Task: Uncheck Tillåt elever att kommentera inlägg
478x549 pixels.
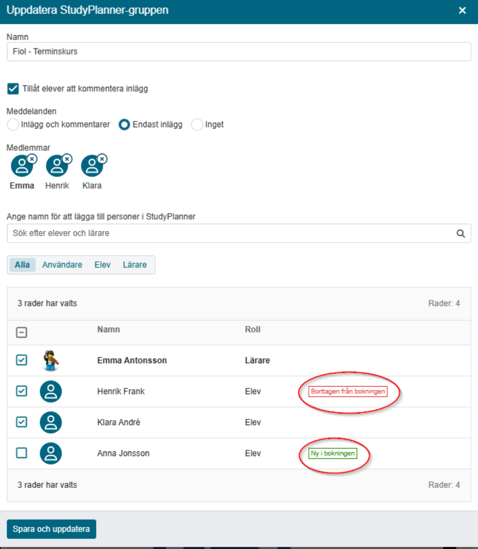Action: click(x=13, y=89)
